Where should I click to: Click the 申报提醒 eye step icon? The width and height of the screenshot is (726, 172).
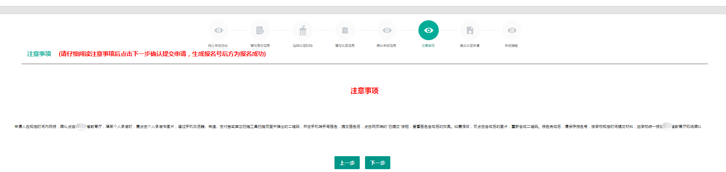pos(512,30)
